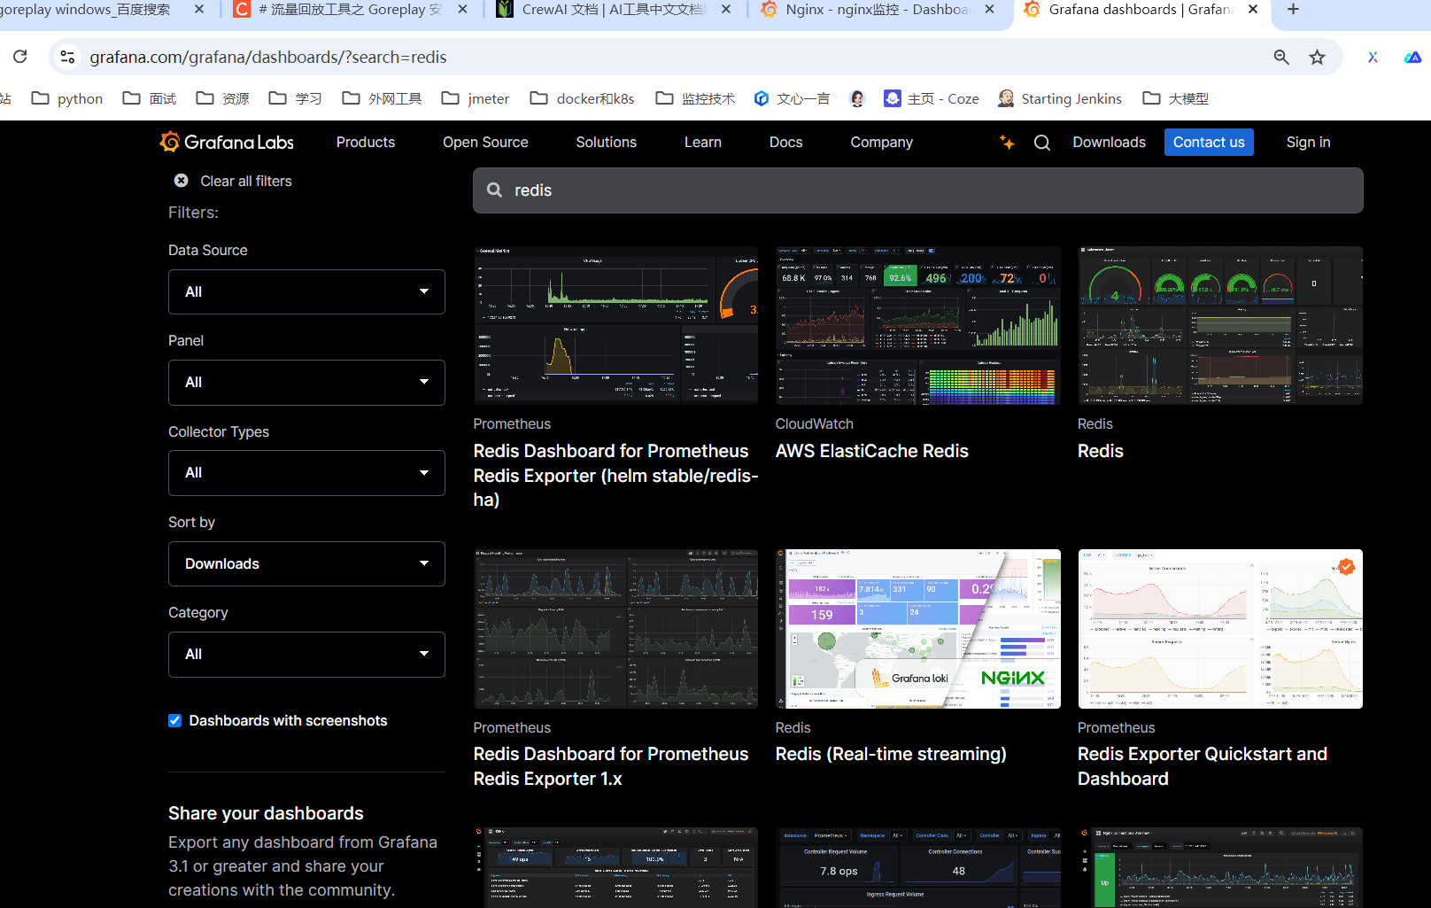Click the Grafana Labs logo
Viewport: 1431px width, 908px height.
coord(227,142)
